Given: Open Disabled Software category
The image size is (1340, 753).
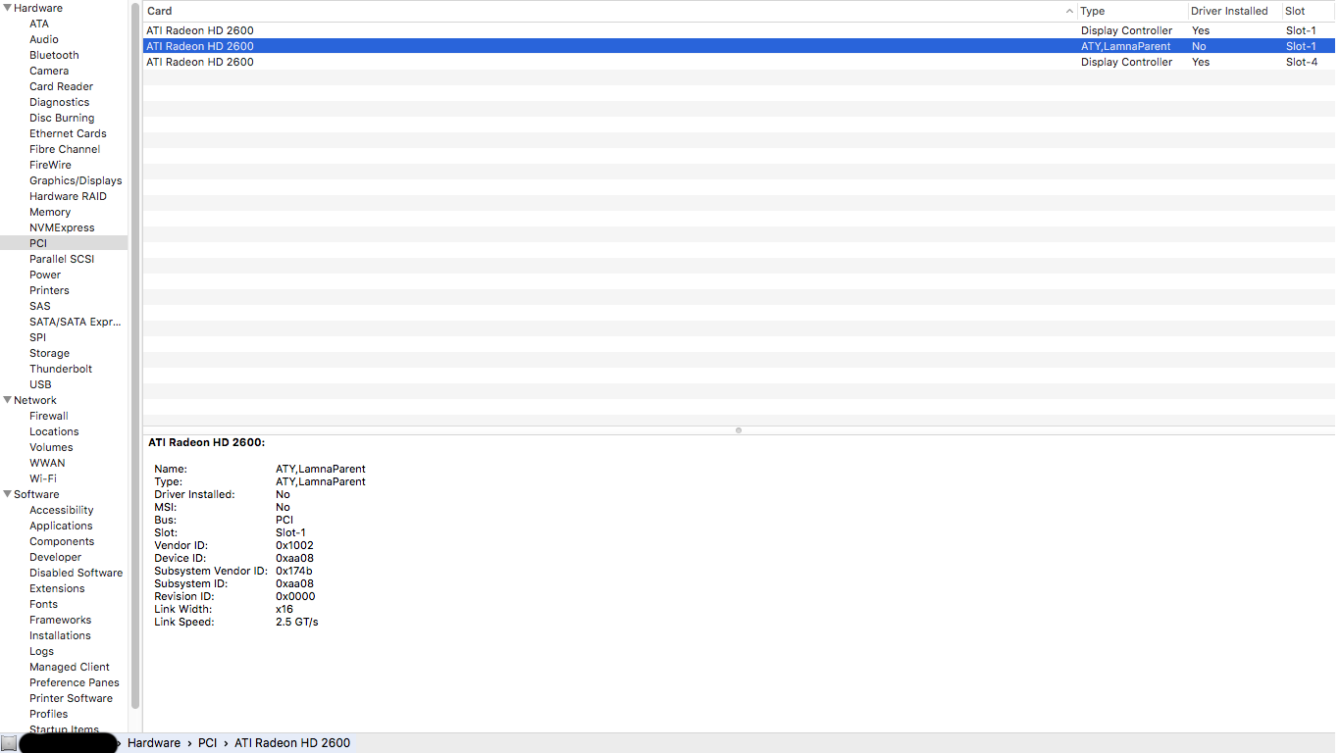Looking at the screenshot, I should tap(76, 573).
